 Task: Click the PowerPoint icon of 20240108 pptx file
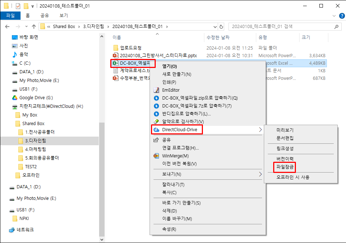(x=115, y=56)
